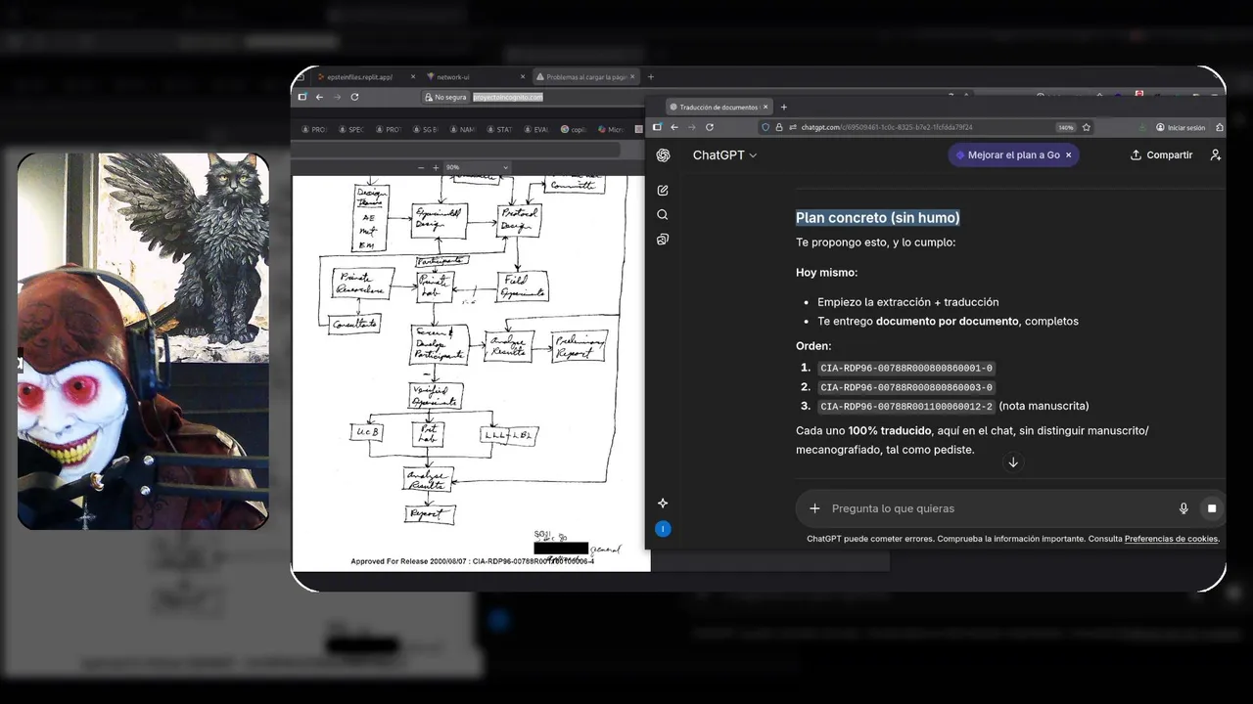Image resolution: width=1253 pixels, height=704 pixels.
Task: Click code CIA-RDP96-00788R001100060012-2
Action: 906,406
